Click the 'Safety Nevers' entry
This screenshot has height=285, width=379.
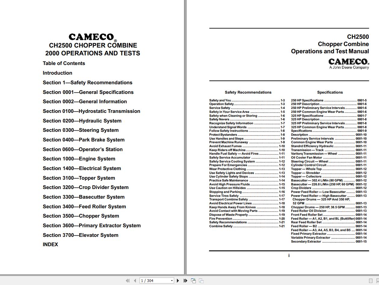coord(247,119)
